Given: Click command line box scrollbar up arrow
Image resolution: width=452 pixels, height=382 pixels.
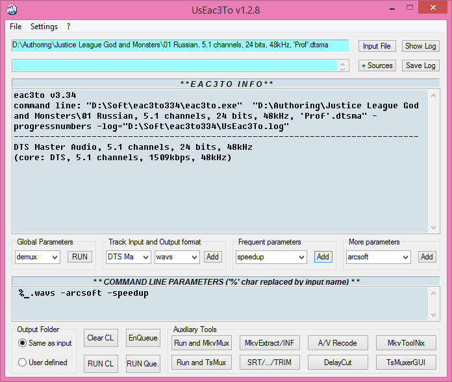Looking at the screenshot, I should (433, 293).
